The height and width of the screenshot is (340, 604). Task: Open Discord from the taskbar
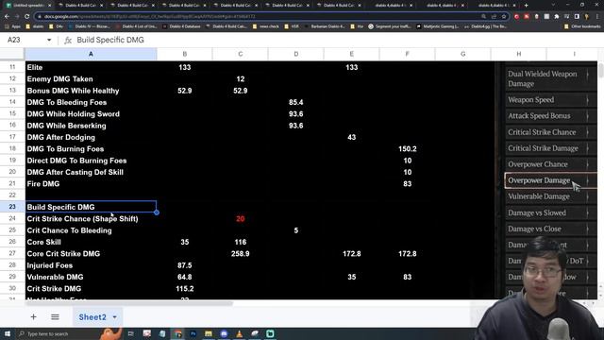coord(224,333)
